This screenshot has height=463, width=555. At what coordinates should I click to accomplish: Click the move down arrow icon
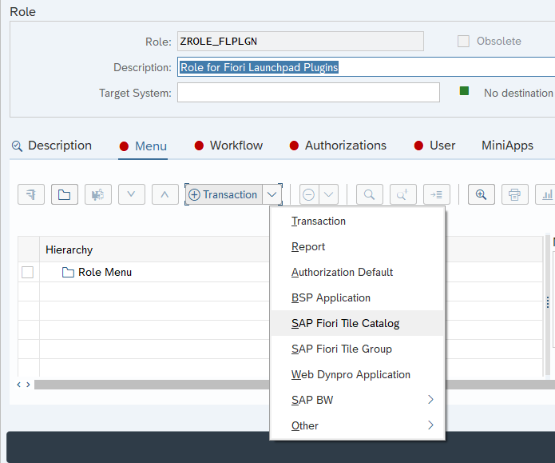(x=131, y=194)
